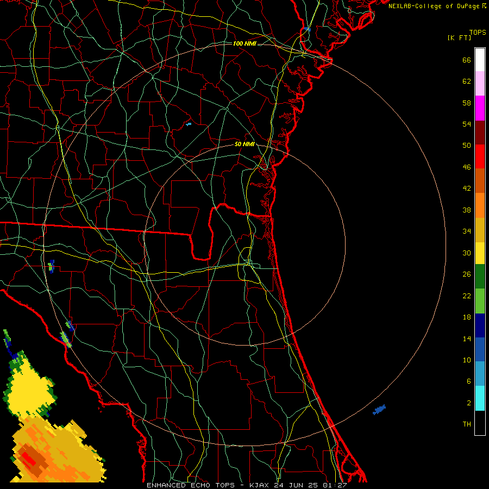
Task: Click the legend value 22
Action: (x=467, y=296)
